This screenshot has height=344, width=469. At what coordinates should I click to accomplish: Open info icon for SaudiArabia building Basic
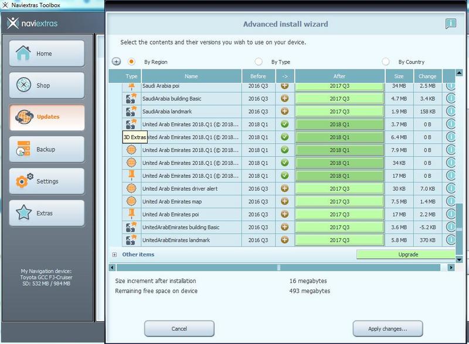pyautogui.click(x=450, y=99)
